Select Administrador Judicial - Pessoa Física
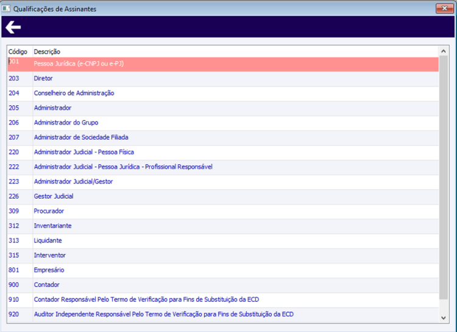457x332 pixels. pyautogui.click(x=223, y=152)
